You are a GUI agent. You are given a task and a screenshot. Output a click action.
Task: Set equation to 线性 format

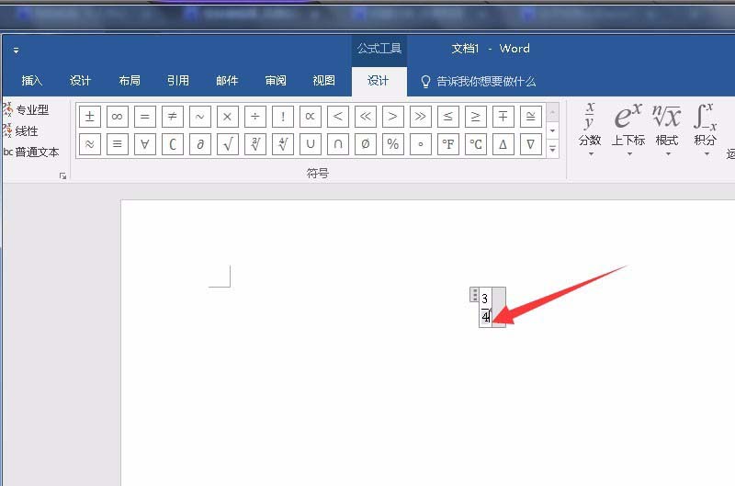click(20, 130)
